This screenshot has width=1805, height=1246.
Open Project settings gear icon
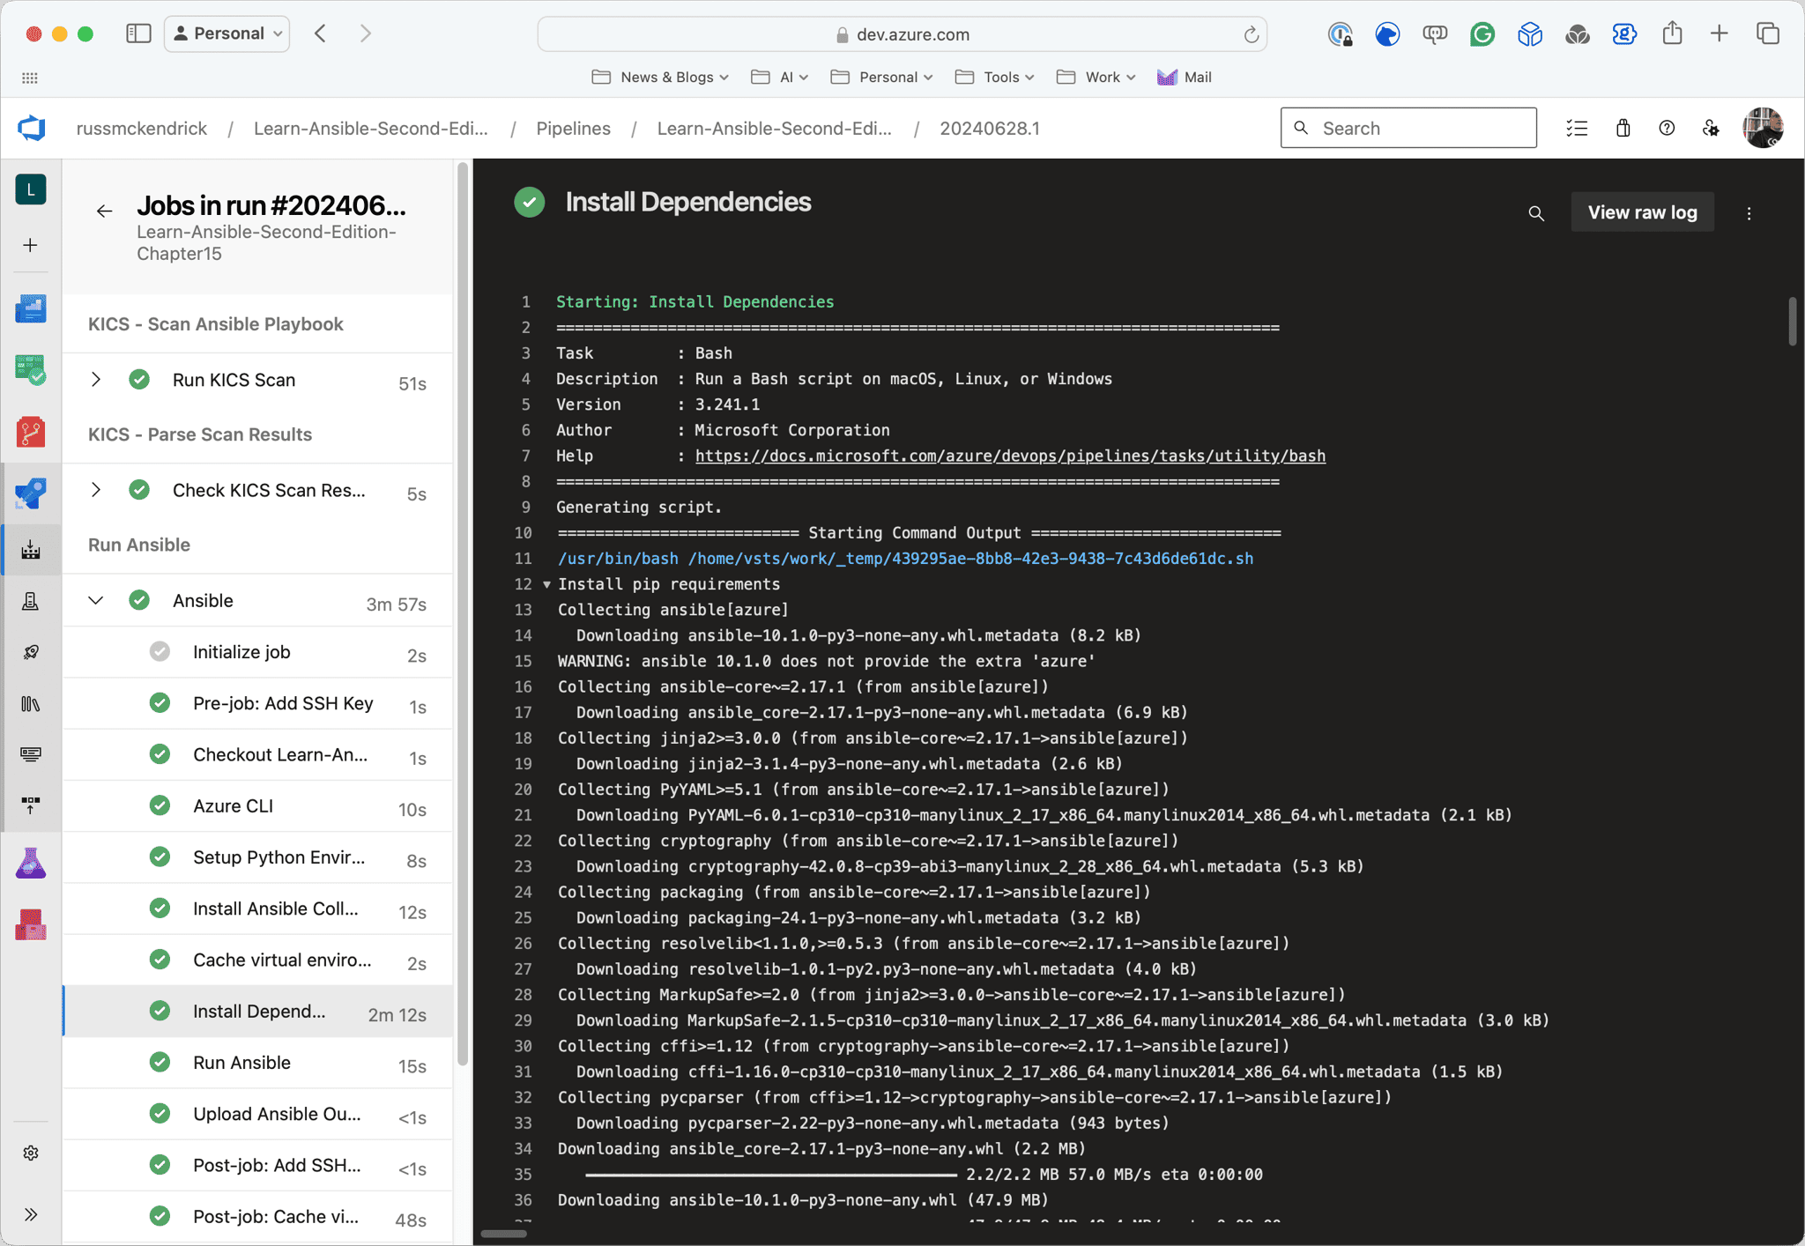click(31, 1153)
